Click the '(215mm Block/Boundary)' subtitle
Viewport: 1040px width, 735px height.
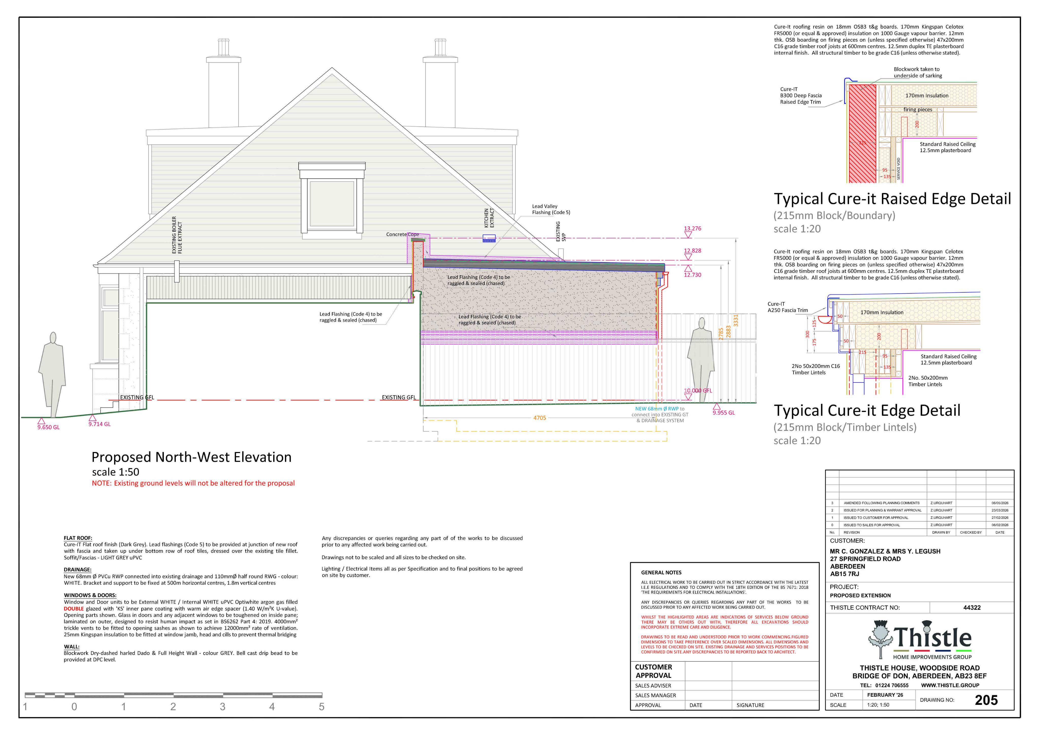coord(834,215)
